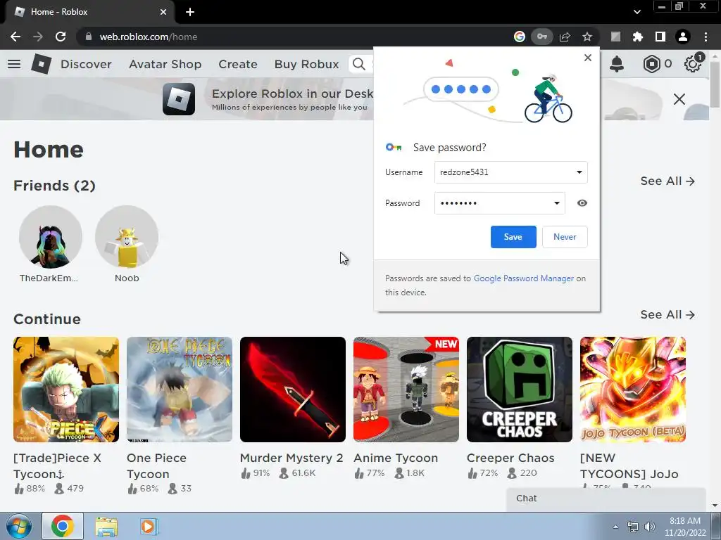Close the Home - Roblox tab

163,12
